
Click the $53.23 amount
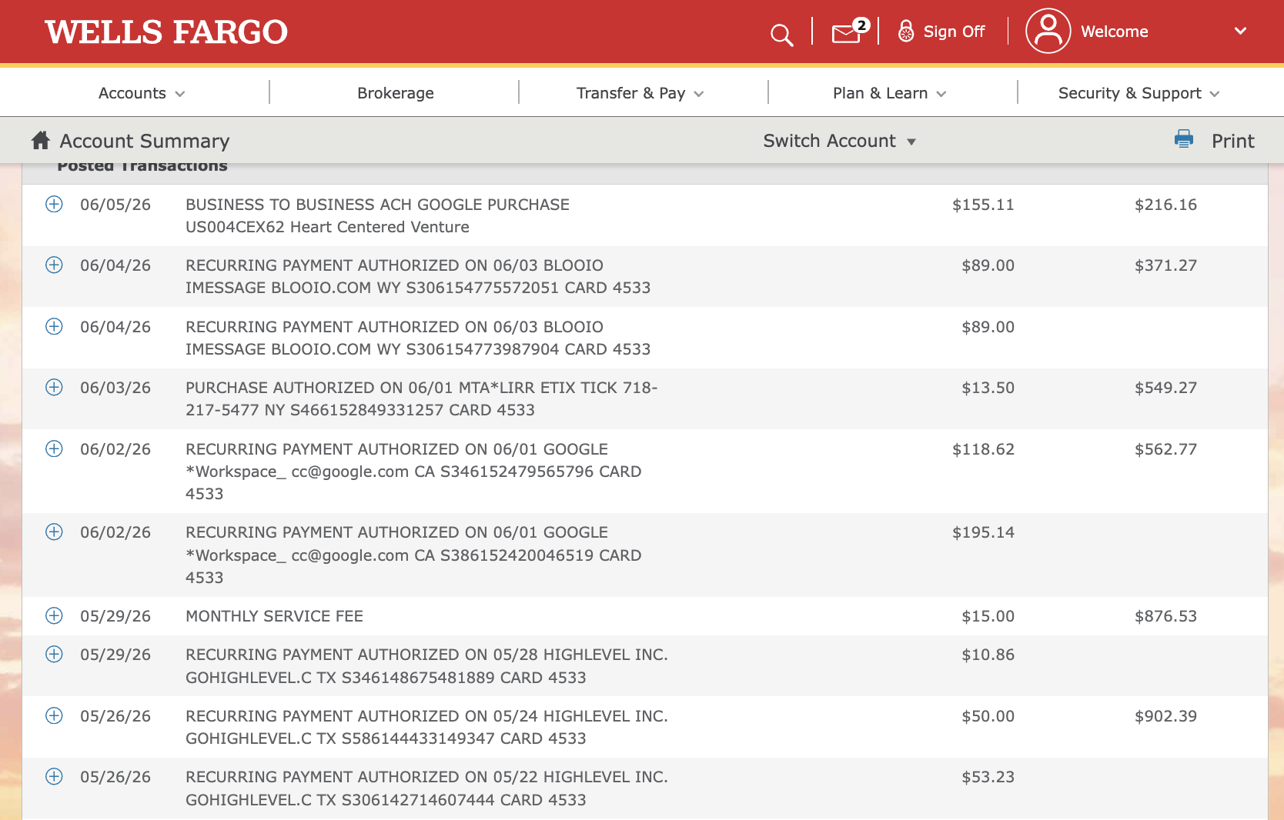pos(988,777)
